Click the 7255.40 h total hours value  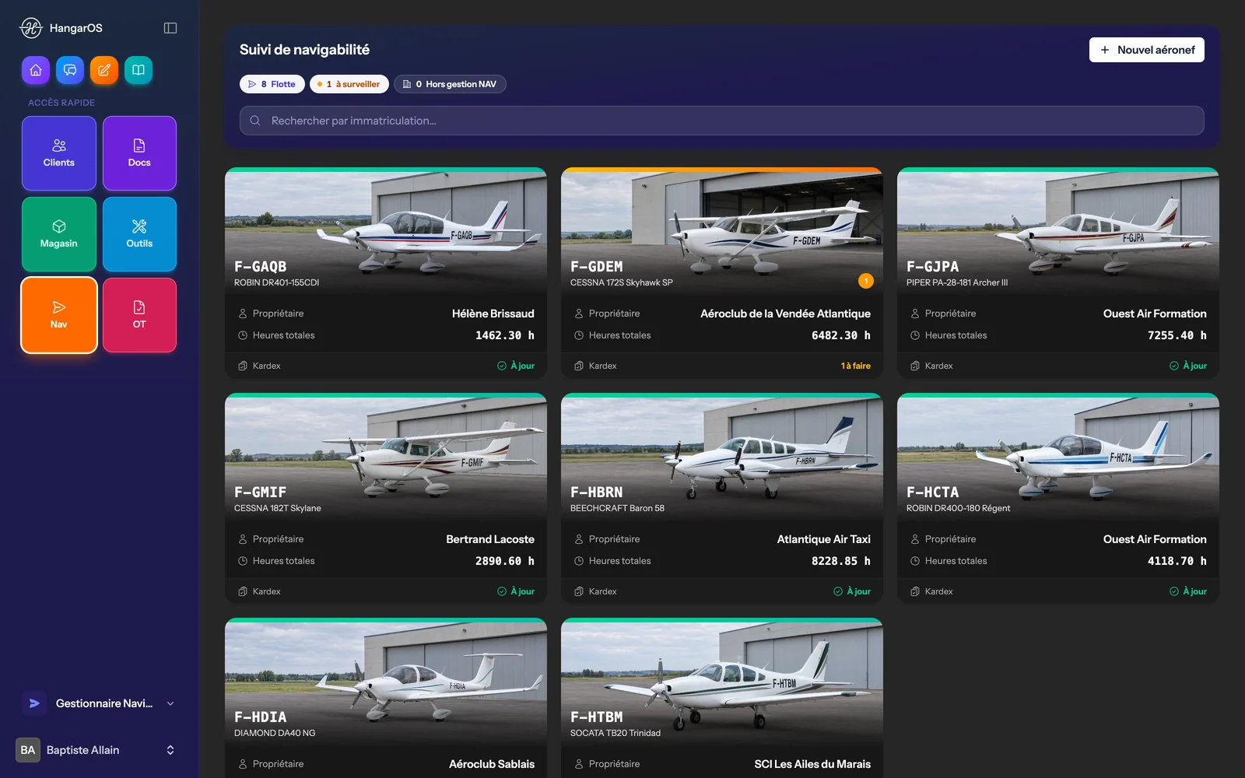click(x=1177, y=335)
